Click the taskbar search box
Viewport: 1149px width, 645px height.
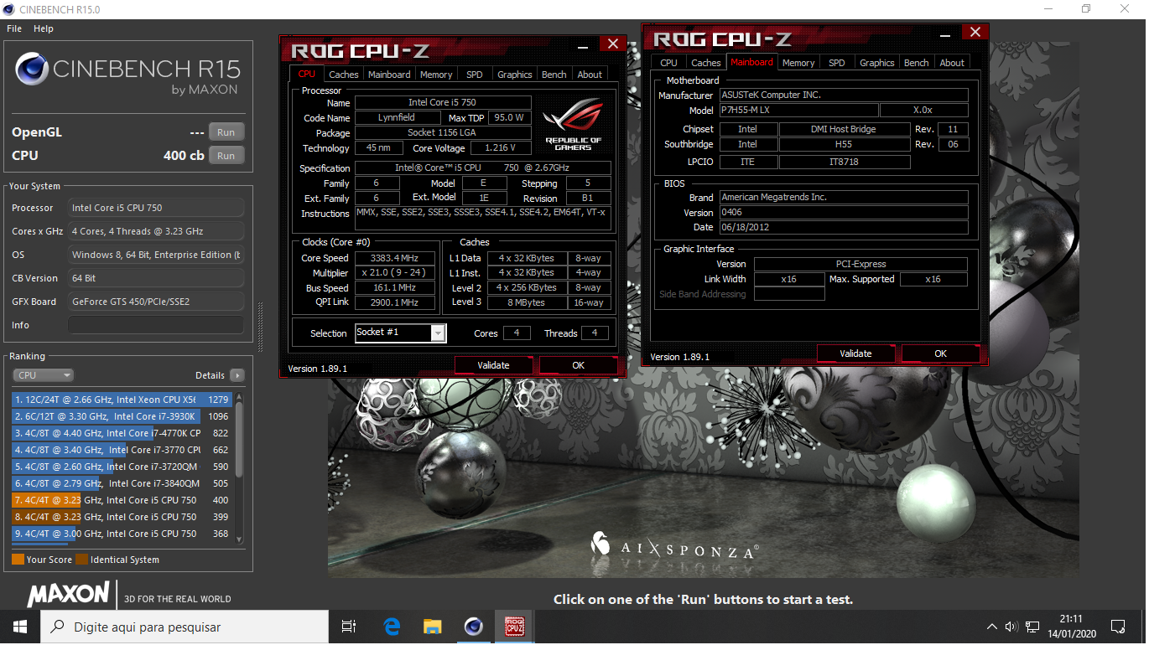185,627
